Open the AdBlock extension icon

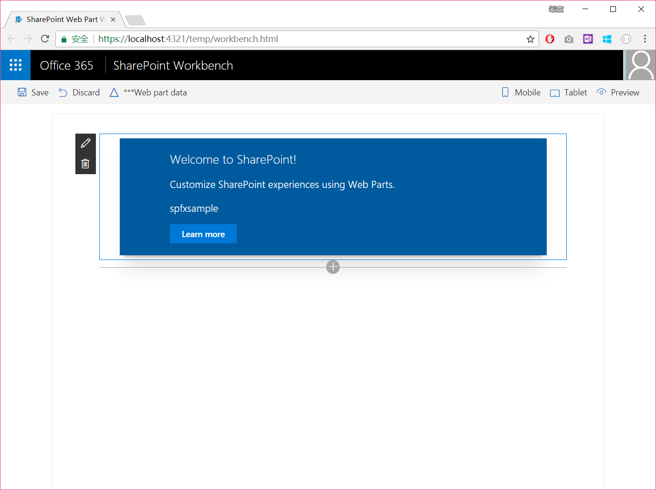click(x=550, y=39)
